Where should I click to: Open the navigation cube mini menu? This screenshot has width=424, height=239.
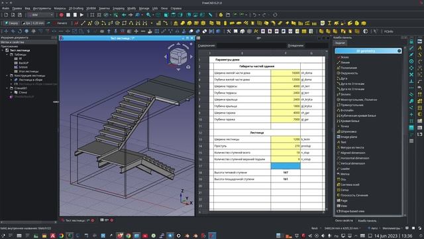pos(188,67)
